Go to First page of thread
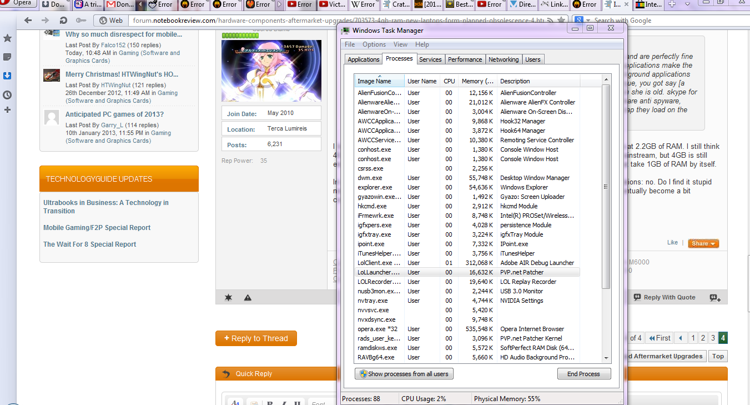Screen dimensions: 750x405 tap(659, 338)
